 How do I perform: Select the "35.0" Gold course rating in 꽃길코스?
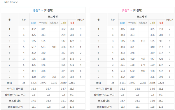(152, 101)
